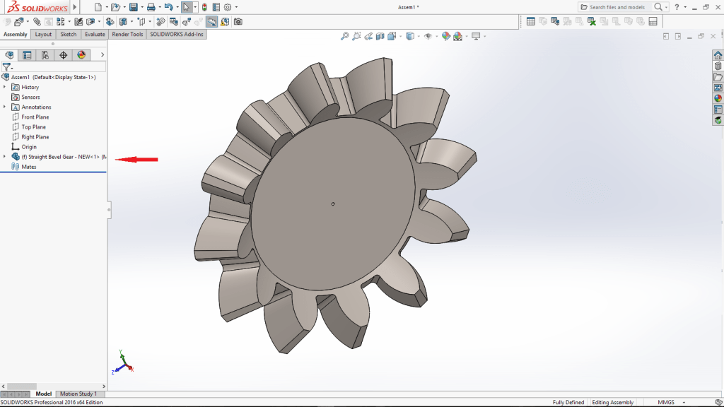Viewport: 724px width, 407px height.
Task: Click the Take Snapshot camera icon
Action: [238, 22]
